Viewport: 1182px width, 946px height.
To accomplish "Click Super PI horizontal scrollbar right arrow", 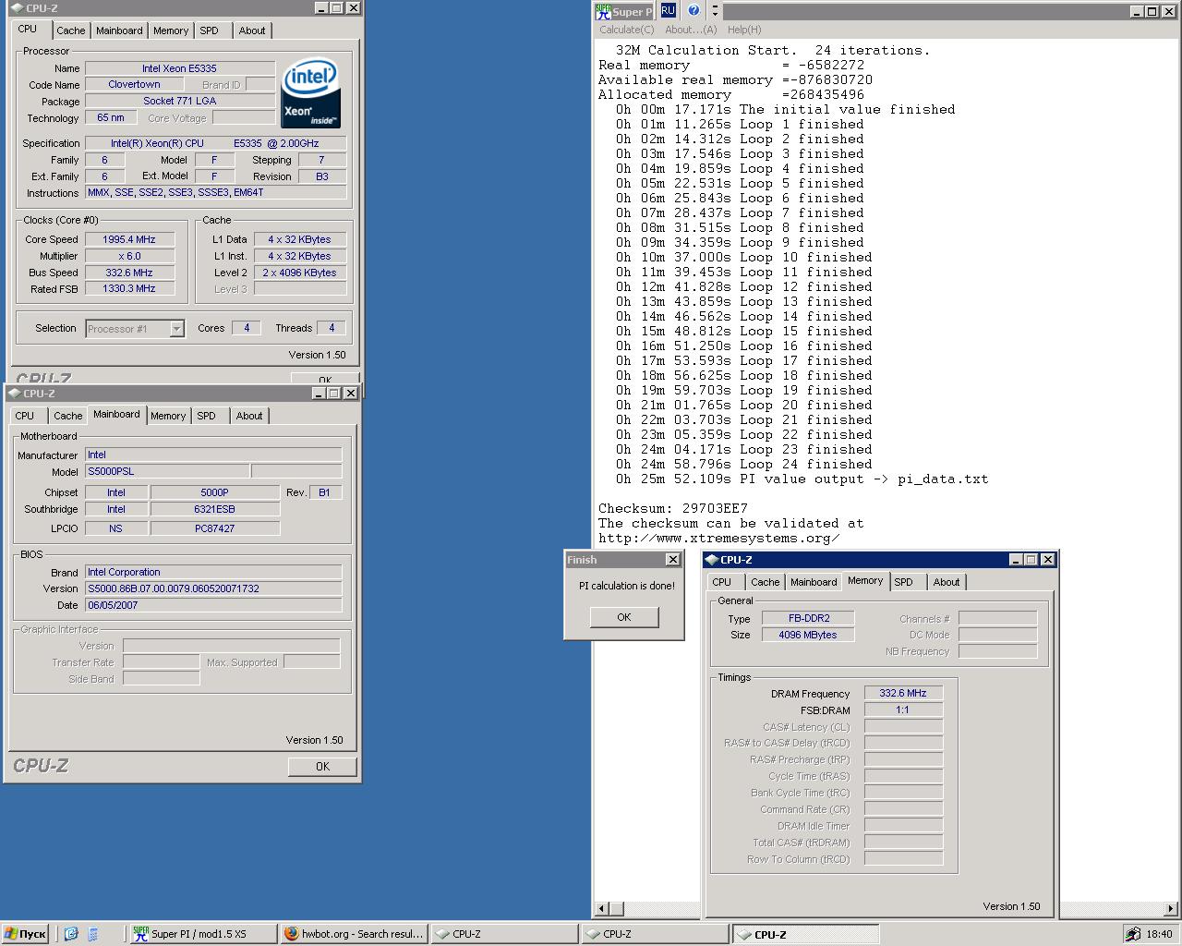I will click(x=1171, y=909).
